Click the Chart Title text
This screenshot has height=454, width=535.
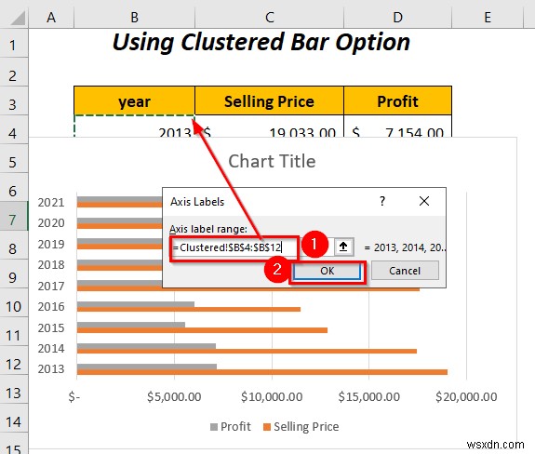(272, 161)
